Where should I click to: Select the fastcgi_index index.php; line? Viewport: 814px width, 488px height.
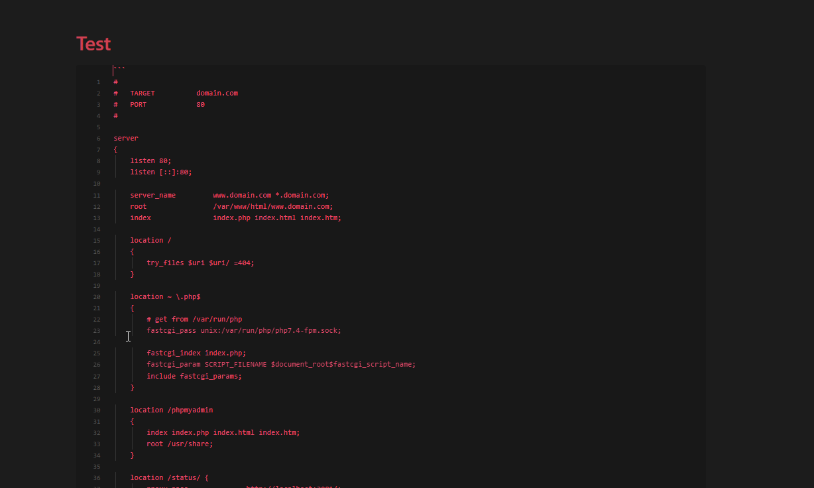tap(196, 353)
